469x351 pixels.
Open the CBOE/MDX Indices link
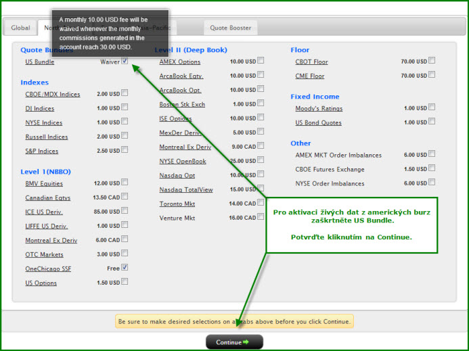point(53,94)
